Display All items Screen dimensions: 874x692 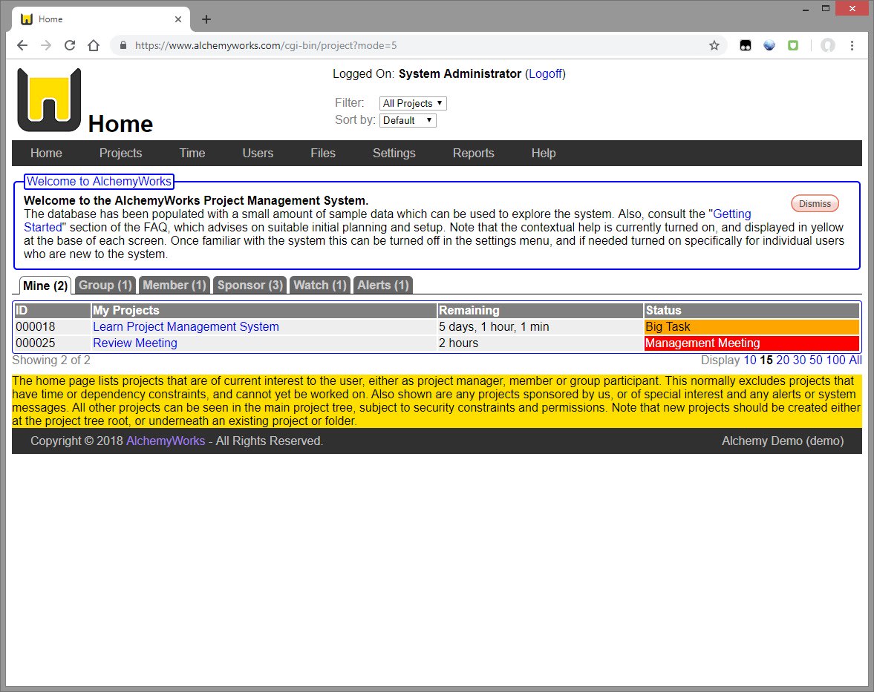point(855,360)
